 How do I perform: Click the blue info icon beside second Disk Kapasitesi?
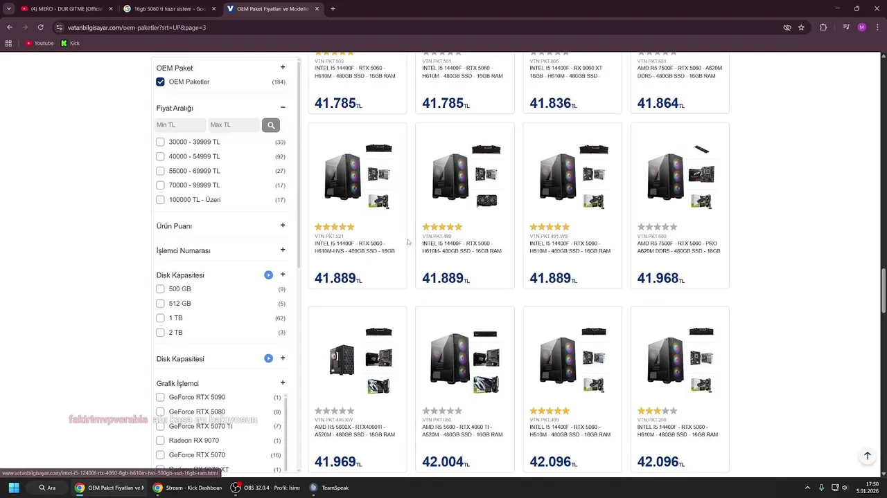[268, 358]
